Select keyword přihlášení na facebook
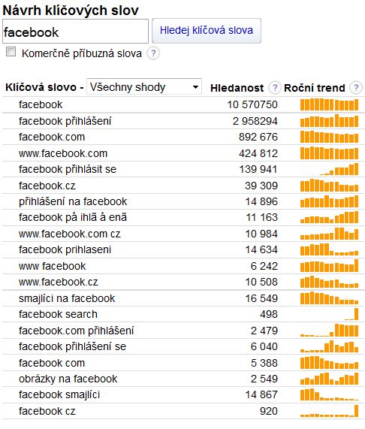This screenshot has height=429, width=365. pos(73,201)
